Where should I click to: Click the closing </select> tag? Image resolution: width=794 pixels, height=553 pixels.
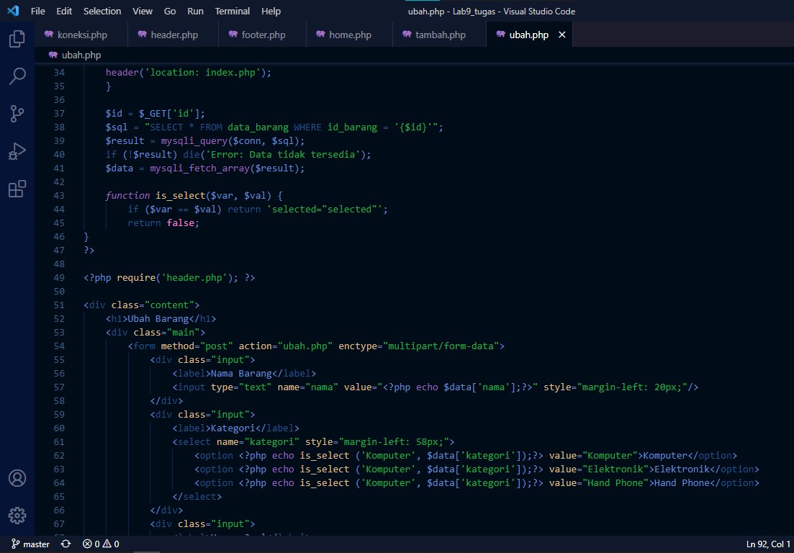pos(197,497)
